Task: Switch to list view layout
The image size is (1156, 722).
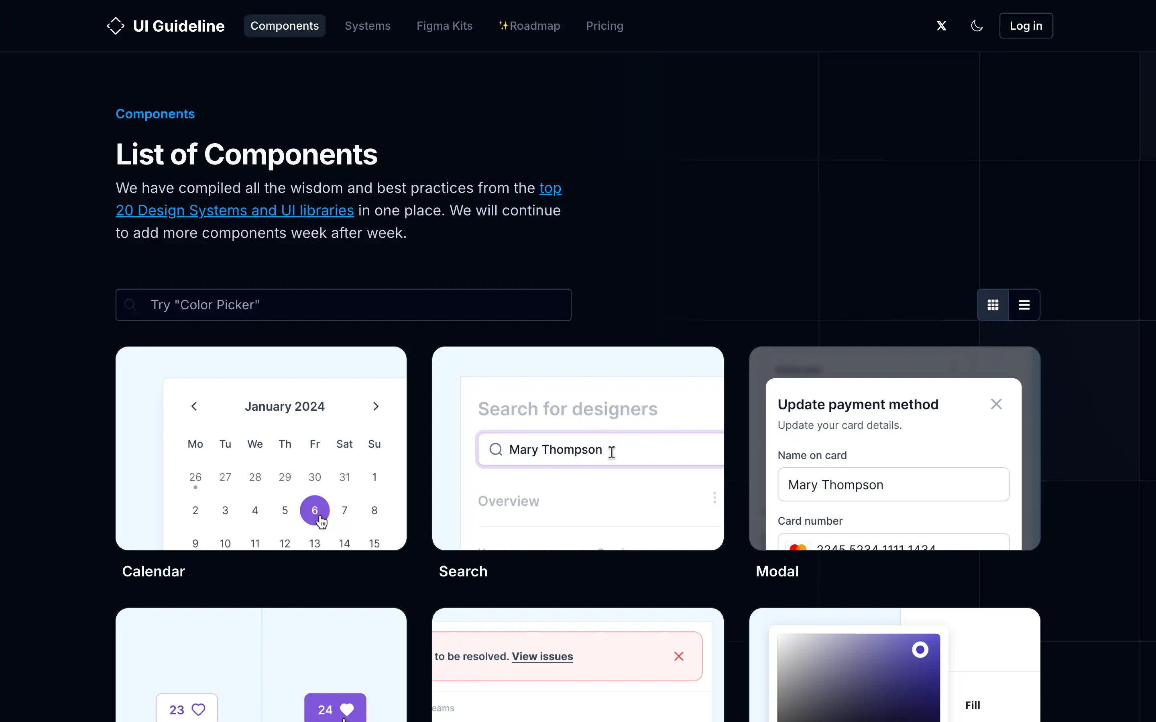Action: click(x=1024, y=305)
